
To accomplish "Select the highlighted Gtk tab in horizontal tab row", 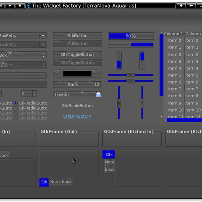I will click(44, 182).
